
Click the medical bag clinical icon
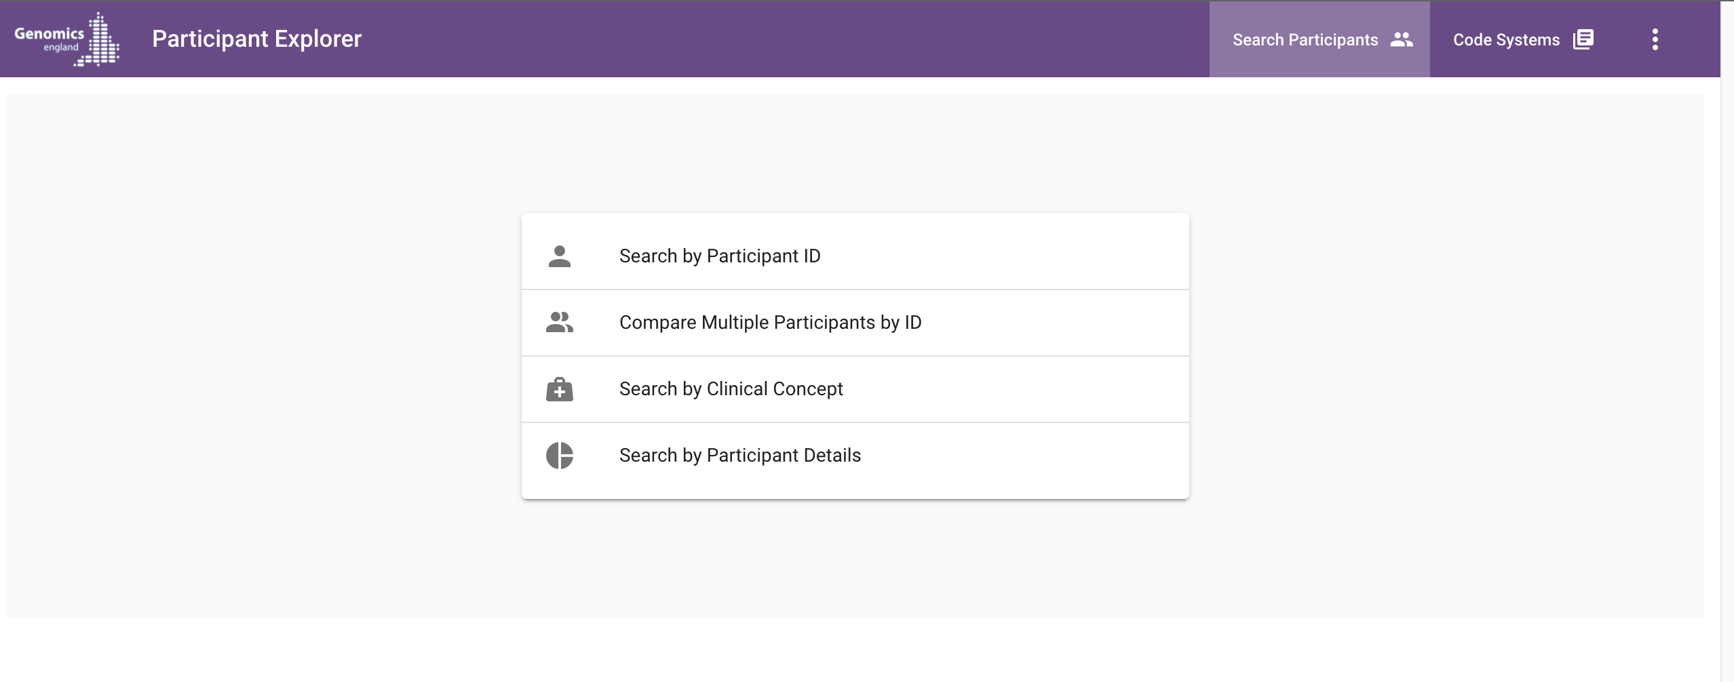pos(560,389)
